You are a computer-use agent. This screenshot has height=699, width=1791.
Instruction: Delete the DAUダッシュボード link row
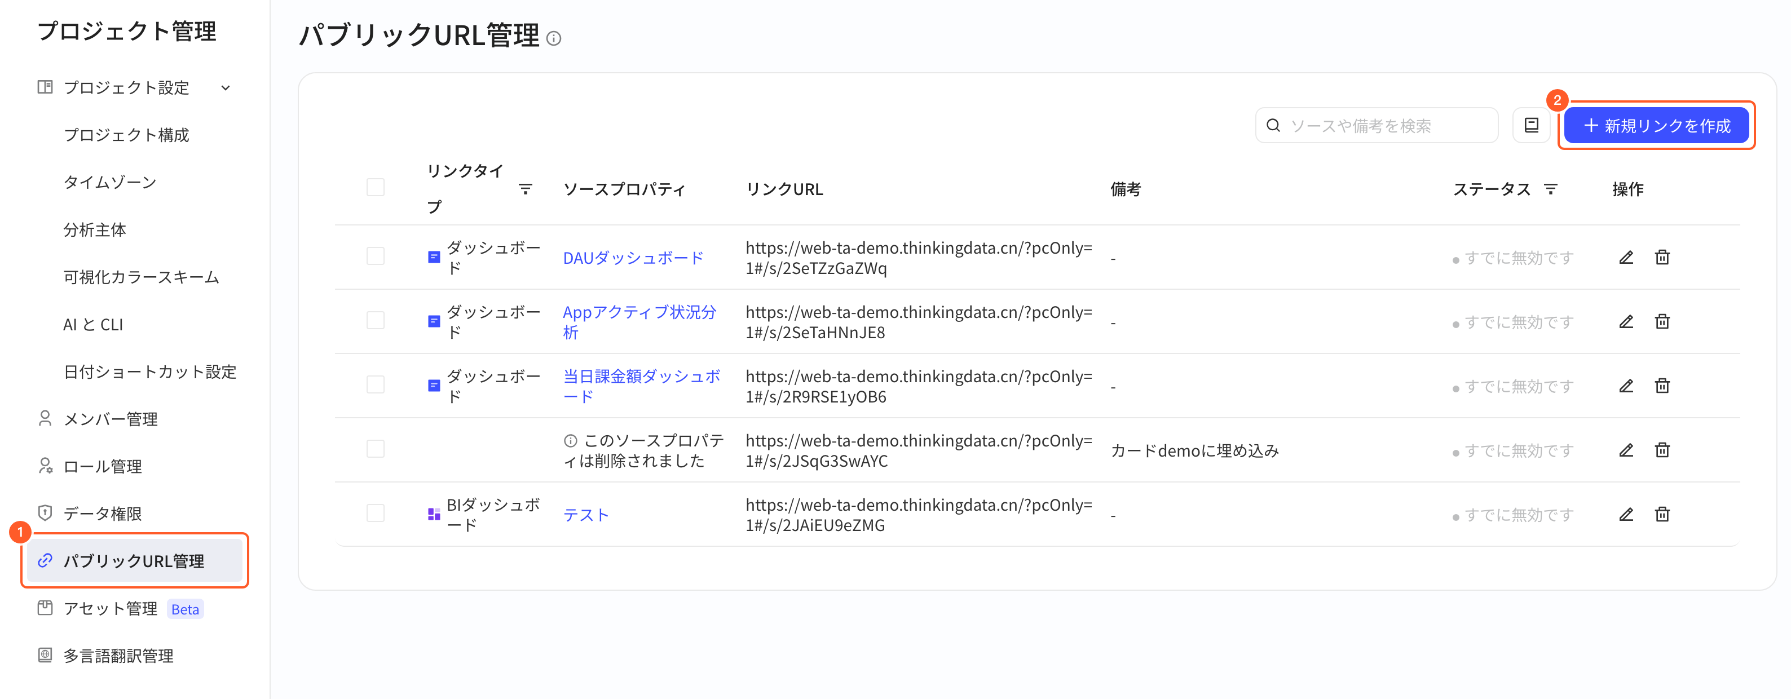[1662, 257]
